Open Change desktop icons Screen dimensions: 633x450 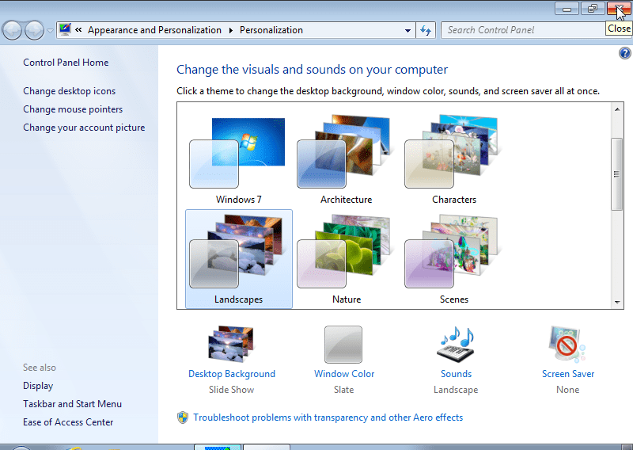[x=69, y=91]
